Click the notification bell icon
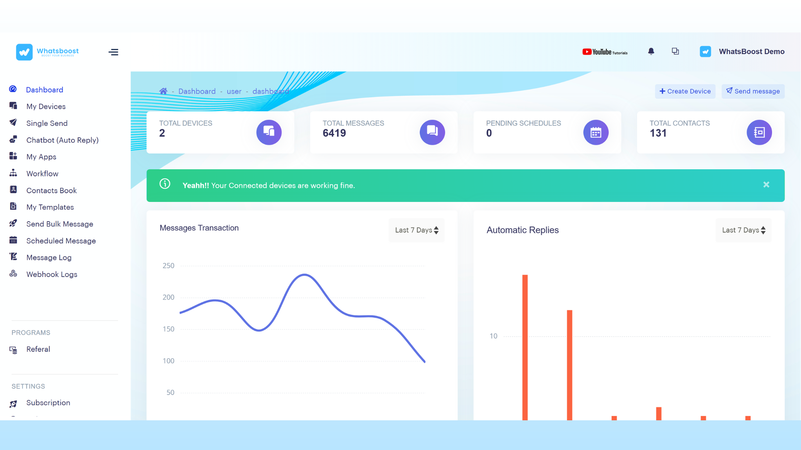 (x=651, y=52)
